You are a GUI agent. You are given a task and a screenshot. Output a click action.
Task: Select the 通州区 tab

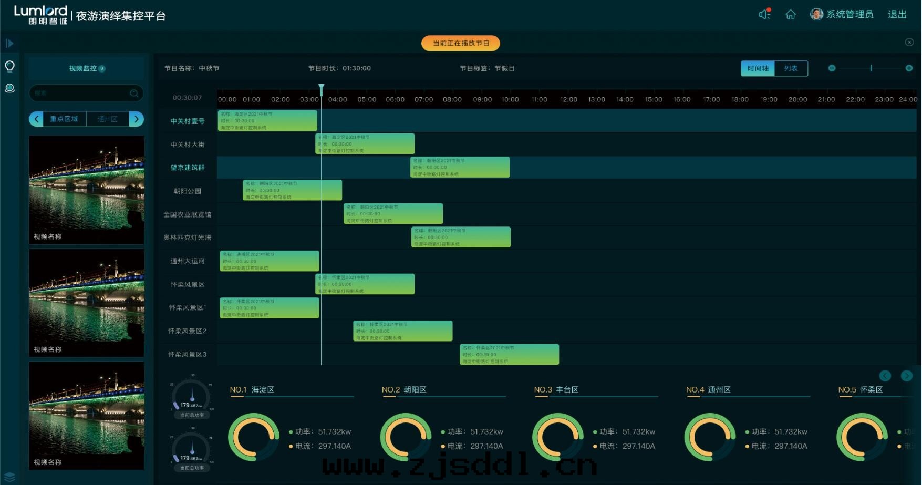coord(107,119)
